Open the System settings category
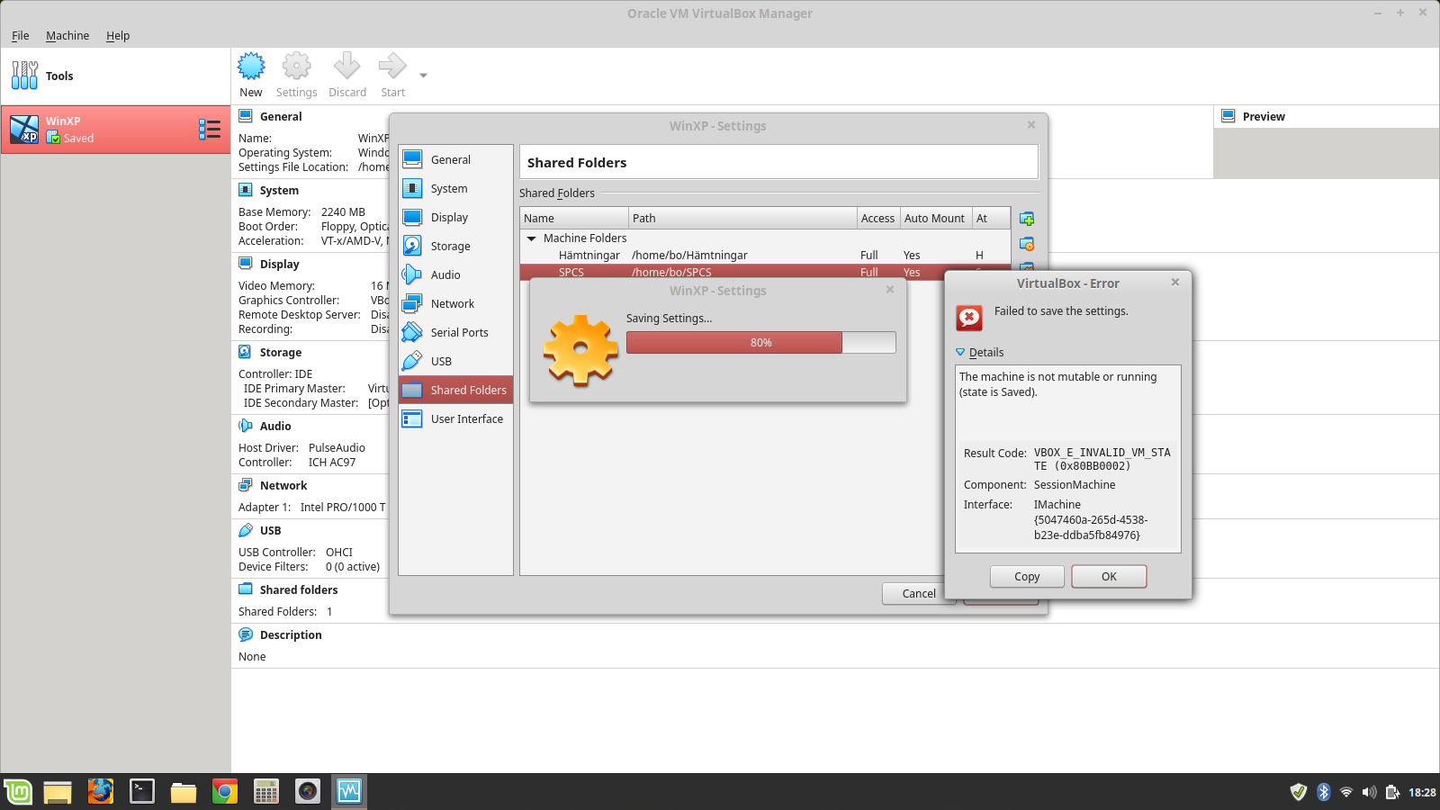This screenshot has width=1440, height=810. (455, 188)
